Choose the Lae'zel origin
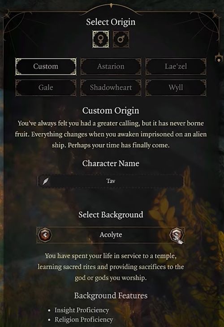The height and width of the screenshot is (327, 224). [176, 67]
